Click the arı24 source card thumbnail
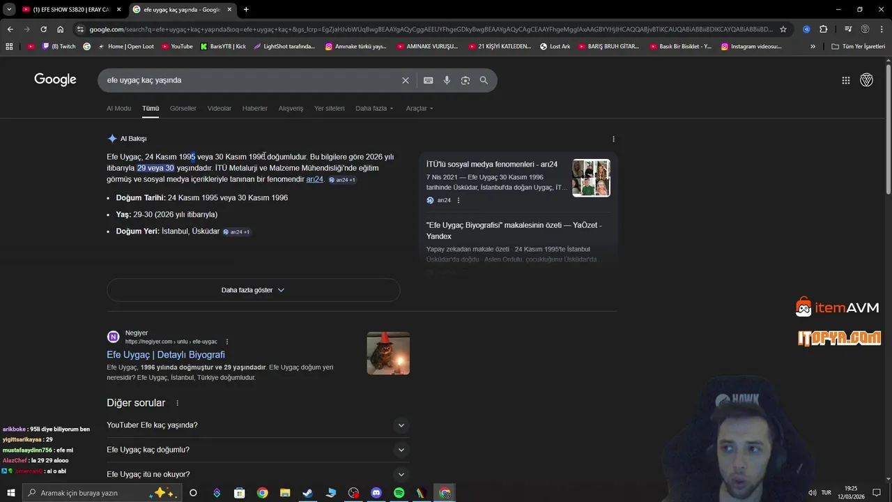 [x=591, y=178]
